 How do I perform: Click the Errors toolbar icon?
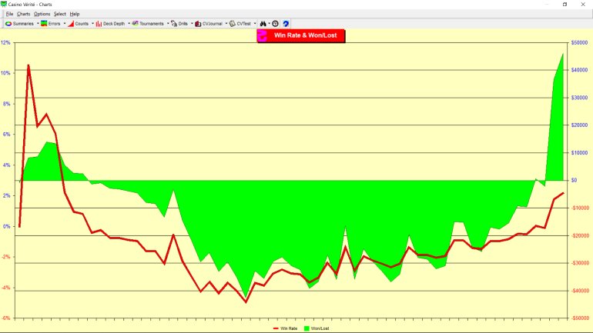(x=45, y=24)
